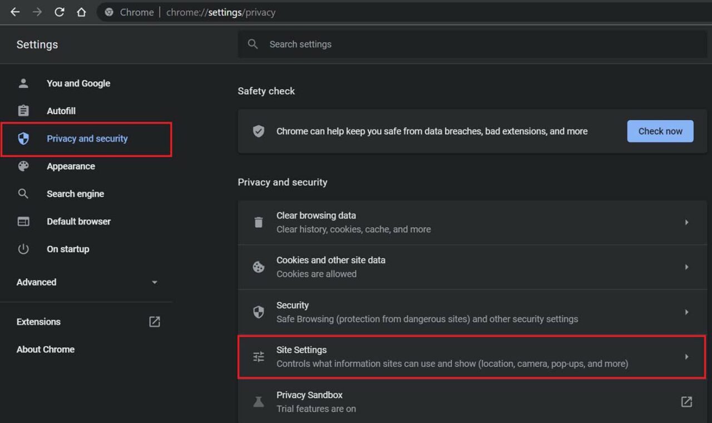
Task: Open About Chrome from the sidebar
Action: coord(46,349)
